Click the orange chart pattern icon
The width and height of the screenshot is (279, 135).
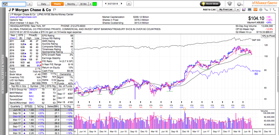256,9
